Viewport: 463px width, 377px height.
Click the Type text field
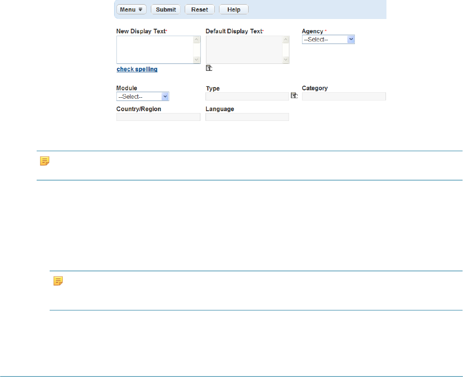pos(247,96)
